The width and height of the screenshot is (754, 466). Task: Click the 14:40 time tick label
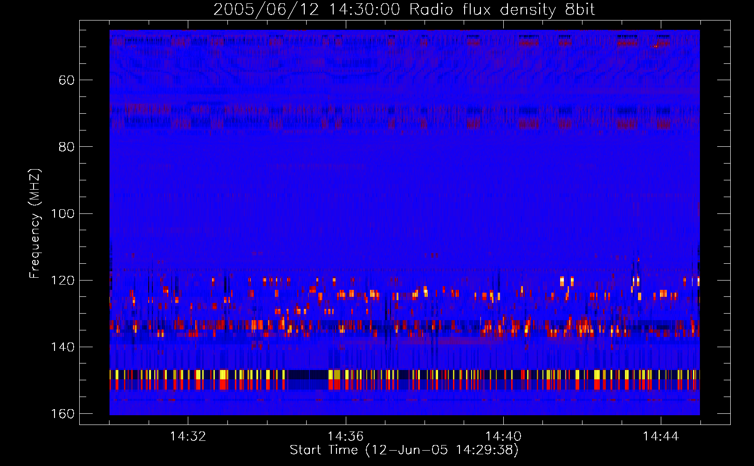coord(503,436)
